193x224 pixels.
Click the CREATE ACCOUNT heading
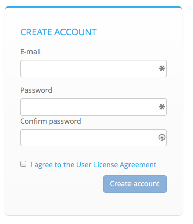[x=58, y=32]
